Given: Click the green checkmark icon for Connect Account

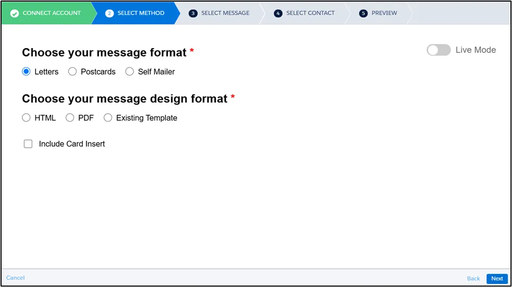Looking at the screenshot, I should point(14,13).
